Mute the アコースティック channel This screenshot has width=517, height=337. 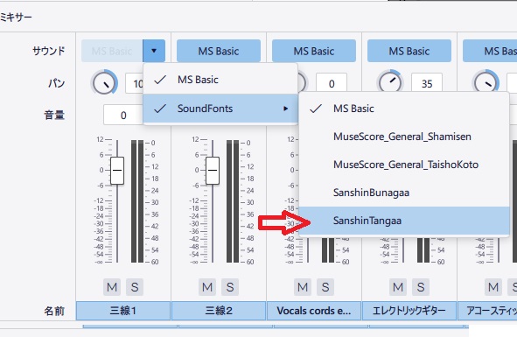pos(493,287)
